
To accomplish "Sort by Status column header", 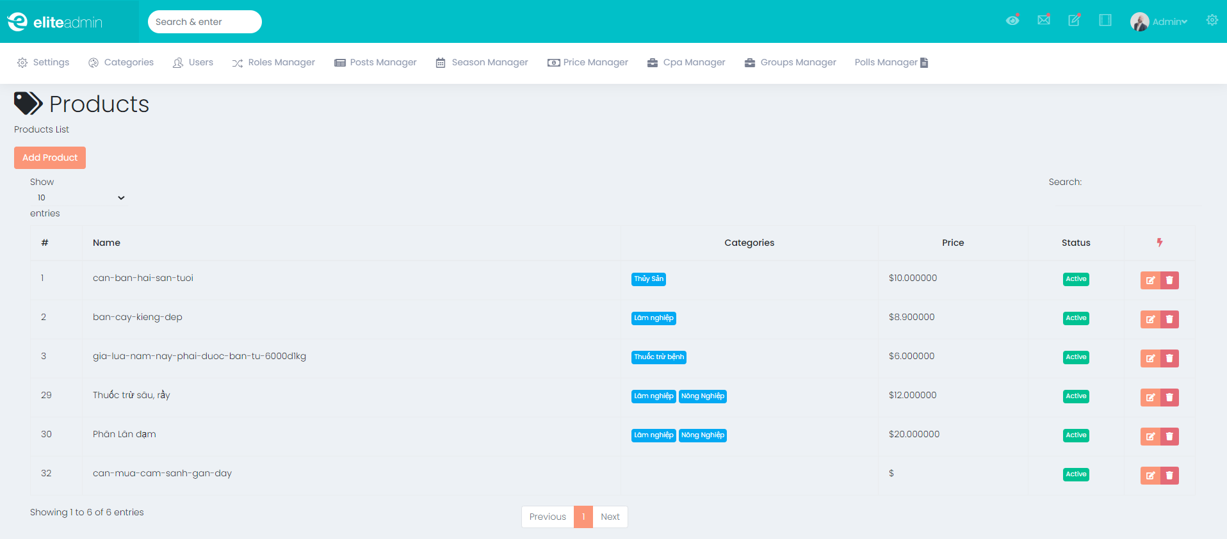I will coord(1076,243).
